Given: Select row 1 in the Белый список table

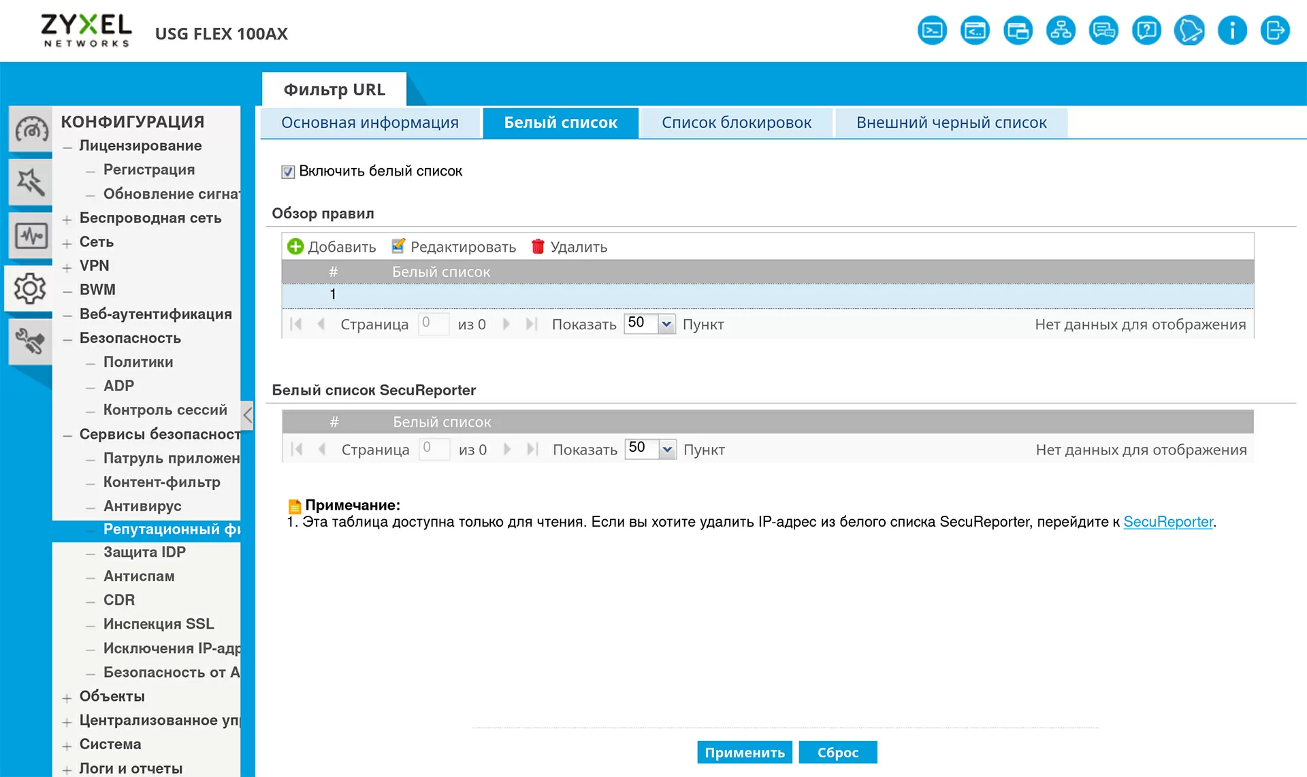Looking at the screenshot, I should point(768,295).
